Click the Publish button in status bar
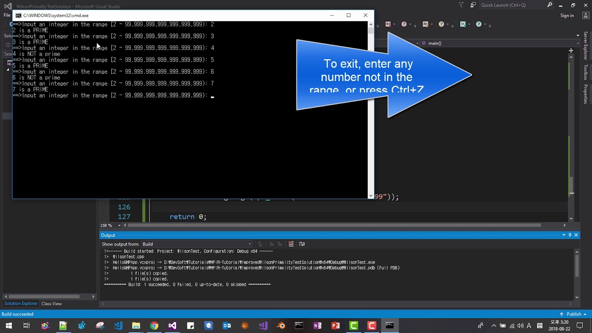592x333 pixels. (574, 314)
